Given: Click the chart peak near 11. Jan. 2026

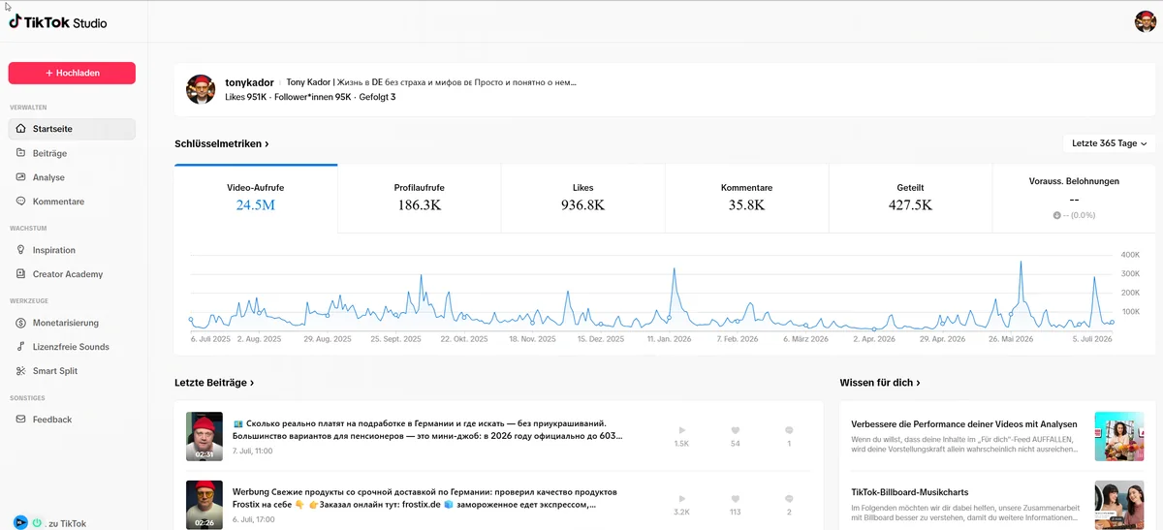Looking at the screenshot, I should (674, 269).
